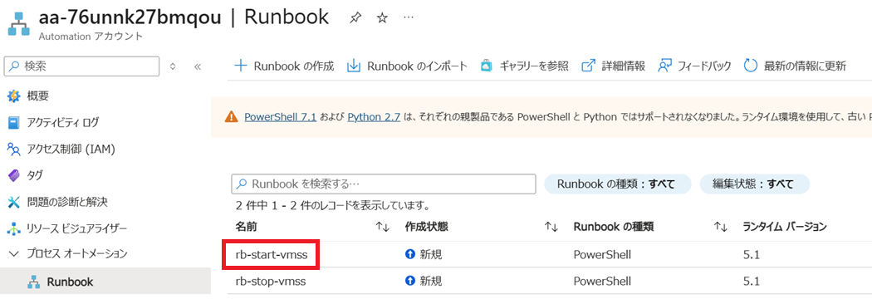This screenshot has height=299, width=872.
Task: Click the Automation account icon in header
Action: point(18,24)
